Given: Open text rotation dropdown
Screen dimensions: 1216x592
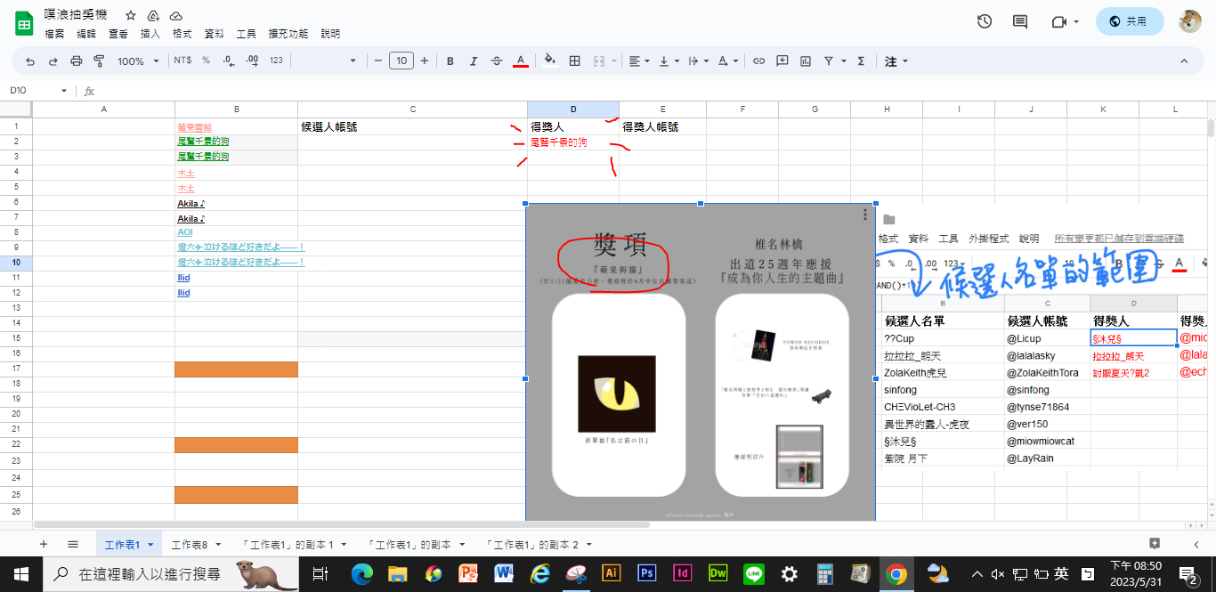Looking at the screenshot, I should tap(727, 61).
